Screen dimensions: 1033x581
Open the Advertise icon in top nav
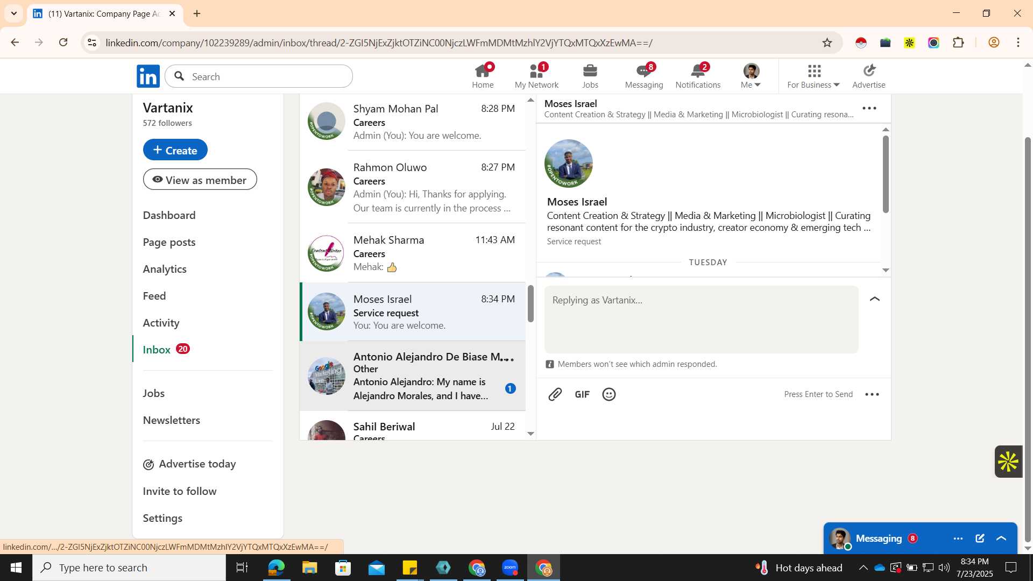[869, 76]
